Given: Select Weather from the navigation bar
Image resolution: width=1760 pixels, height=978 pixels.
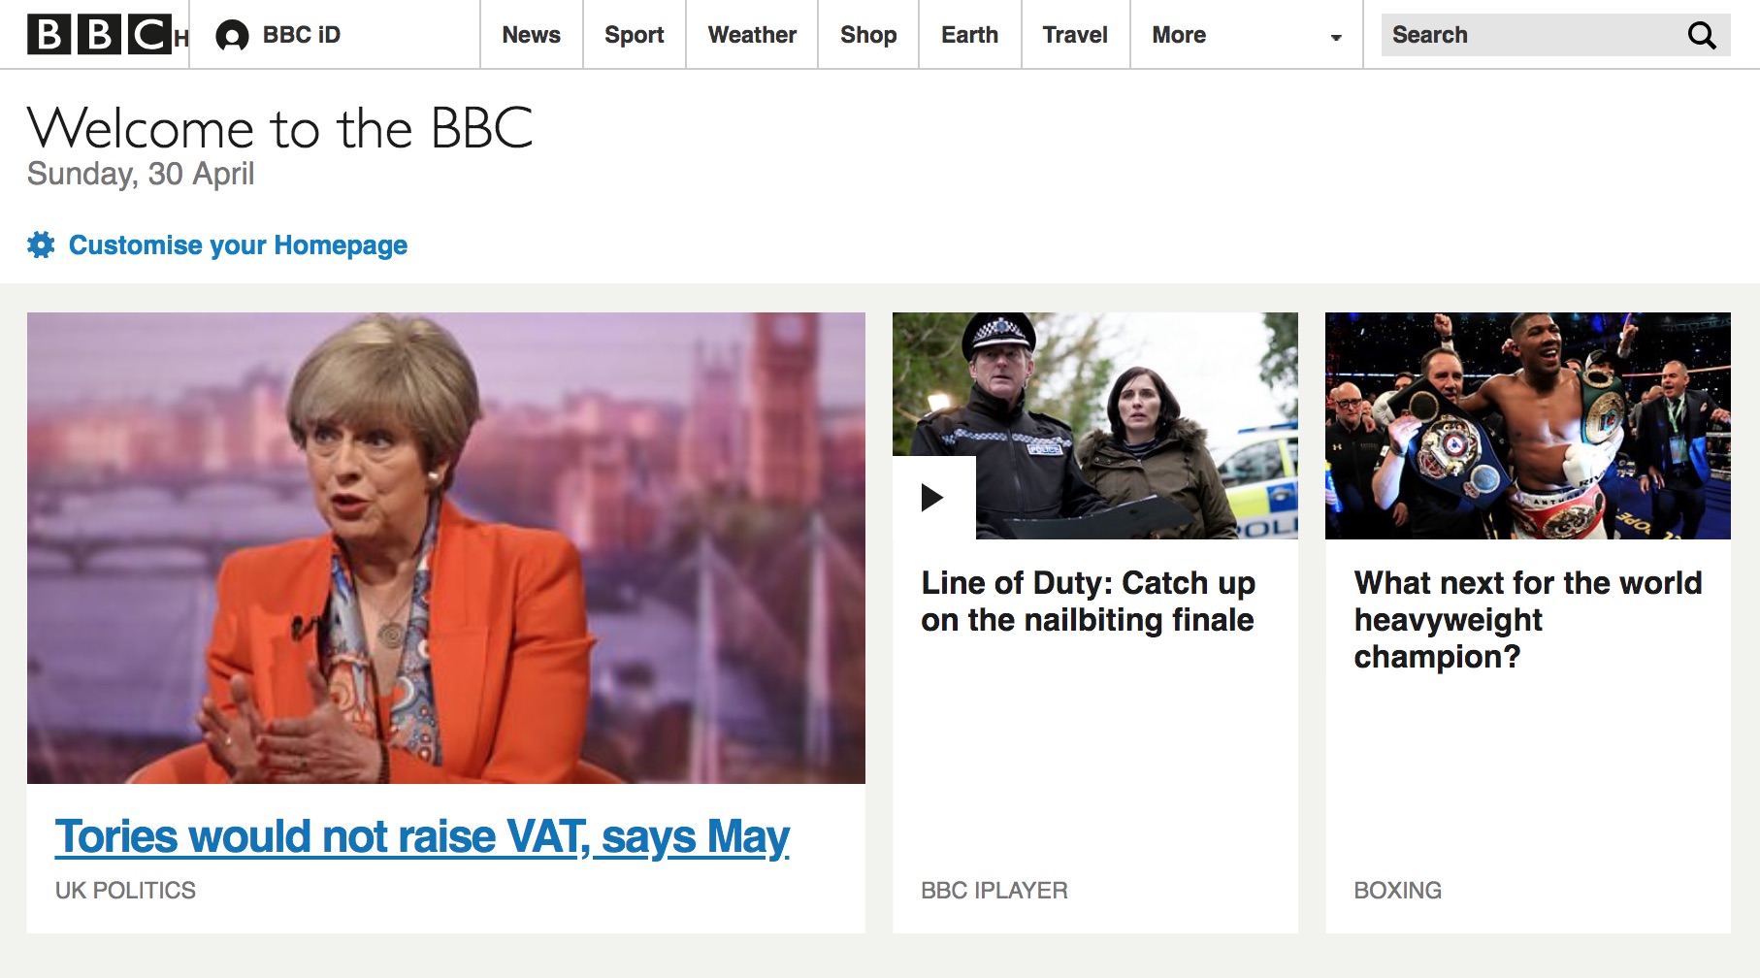Looking at the screenshot, I should pos(752,35).
